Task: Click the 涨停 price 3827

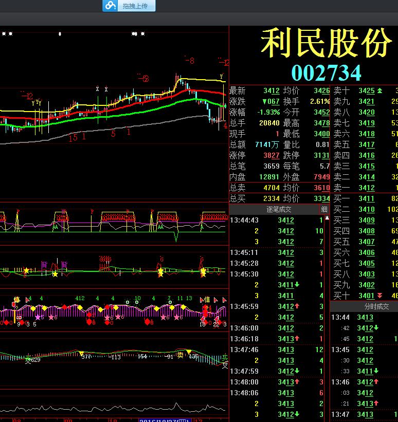Action: coord(272,155)
